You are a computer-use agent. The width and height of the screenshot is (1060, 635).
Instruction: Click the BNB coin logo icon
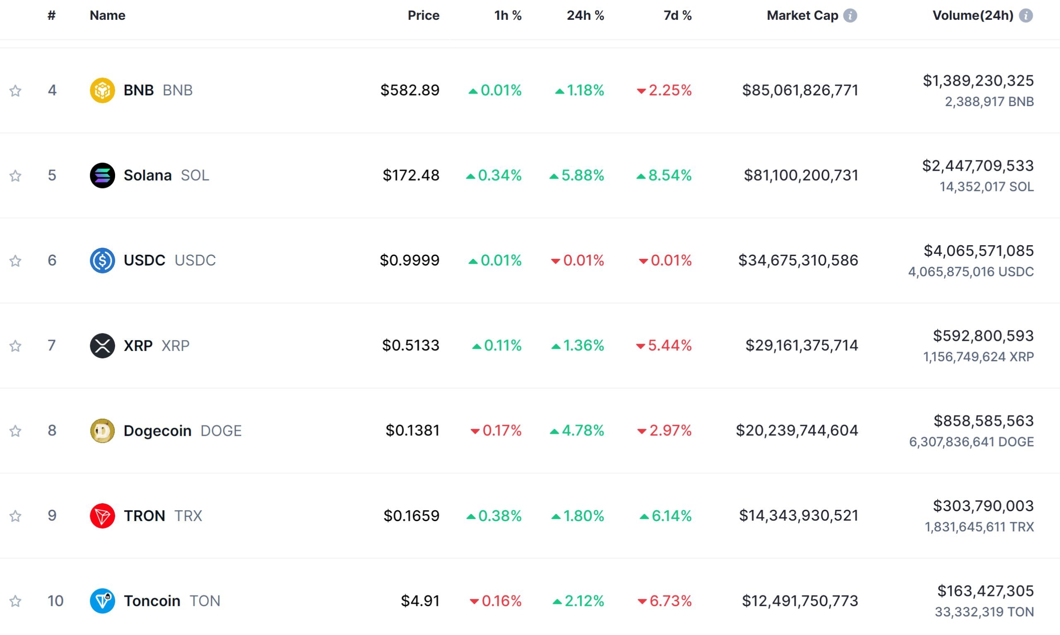(x=102, y=90)
